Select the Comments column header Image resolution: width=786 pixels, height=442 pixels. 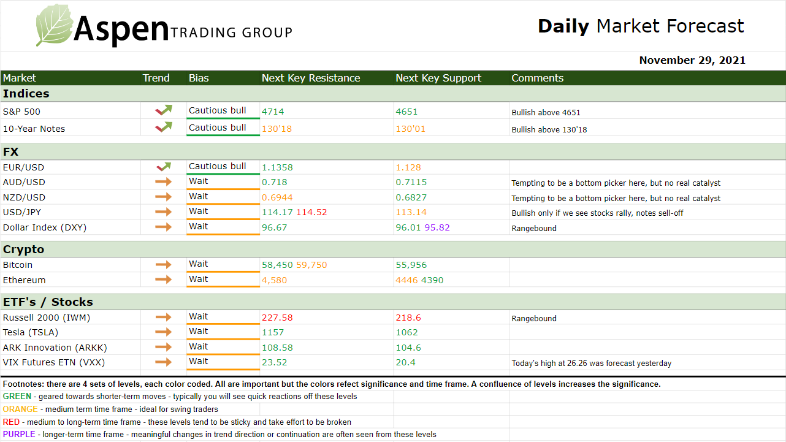point(538,78)
